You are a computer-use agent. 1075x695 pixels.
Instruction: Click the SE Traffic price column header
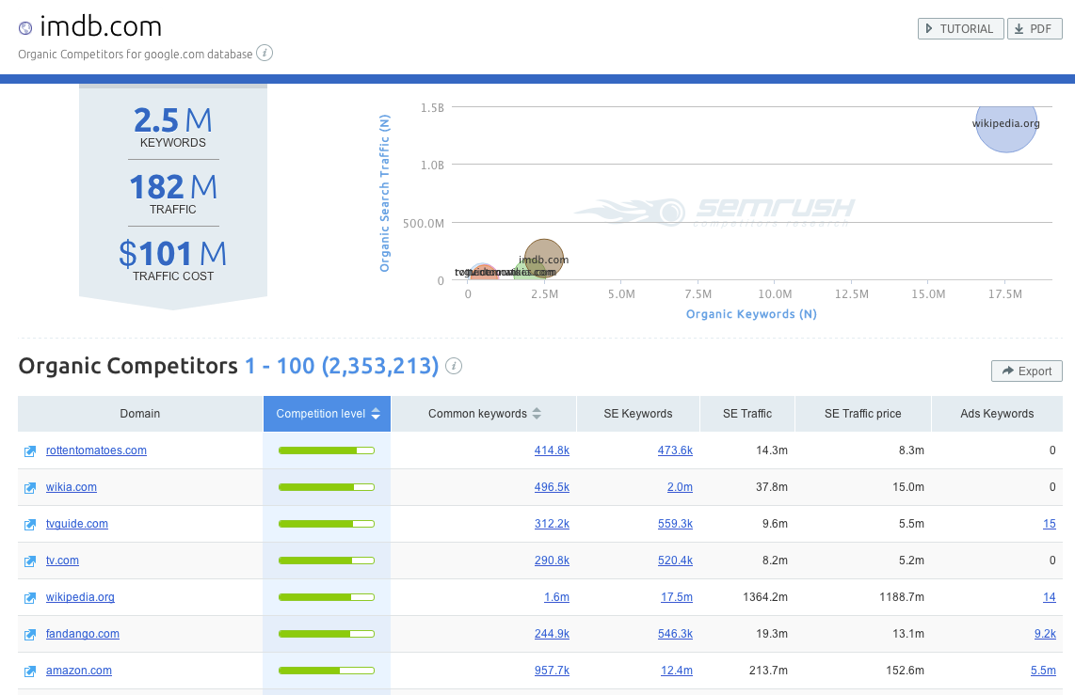862,414
